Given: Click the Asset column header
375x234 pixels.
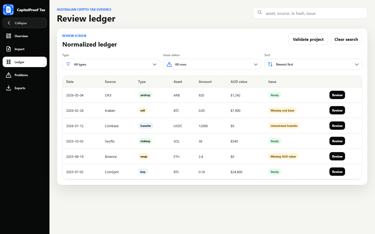Looking at the screenshot, I should click(178, 82).
